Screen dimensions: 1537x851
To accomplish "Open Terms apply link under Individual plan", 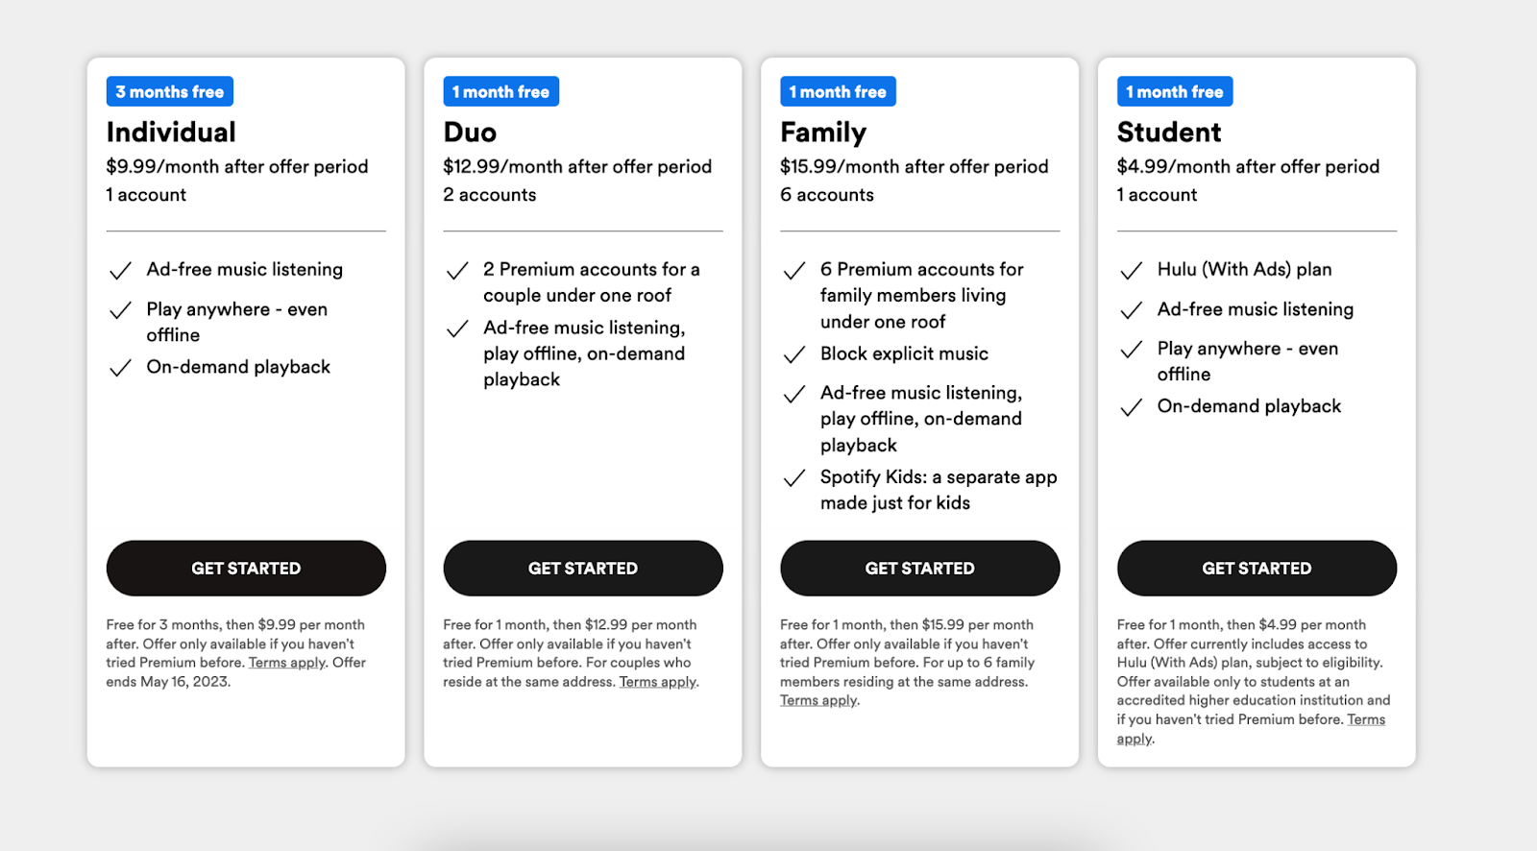I will click(286, 662).
